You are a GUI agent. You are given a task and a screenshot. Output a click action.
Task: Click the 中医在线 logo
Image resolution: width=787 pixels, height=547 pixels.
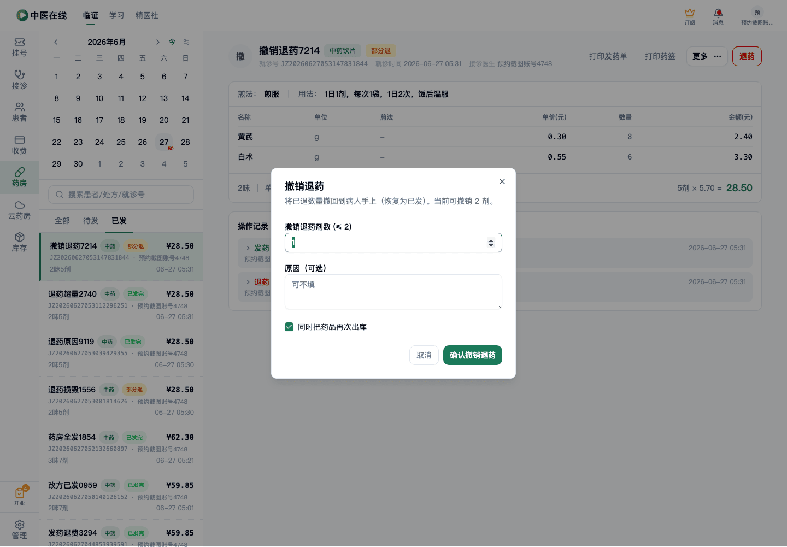[42, 15]
